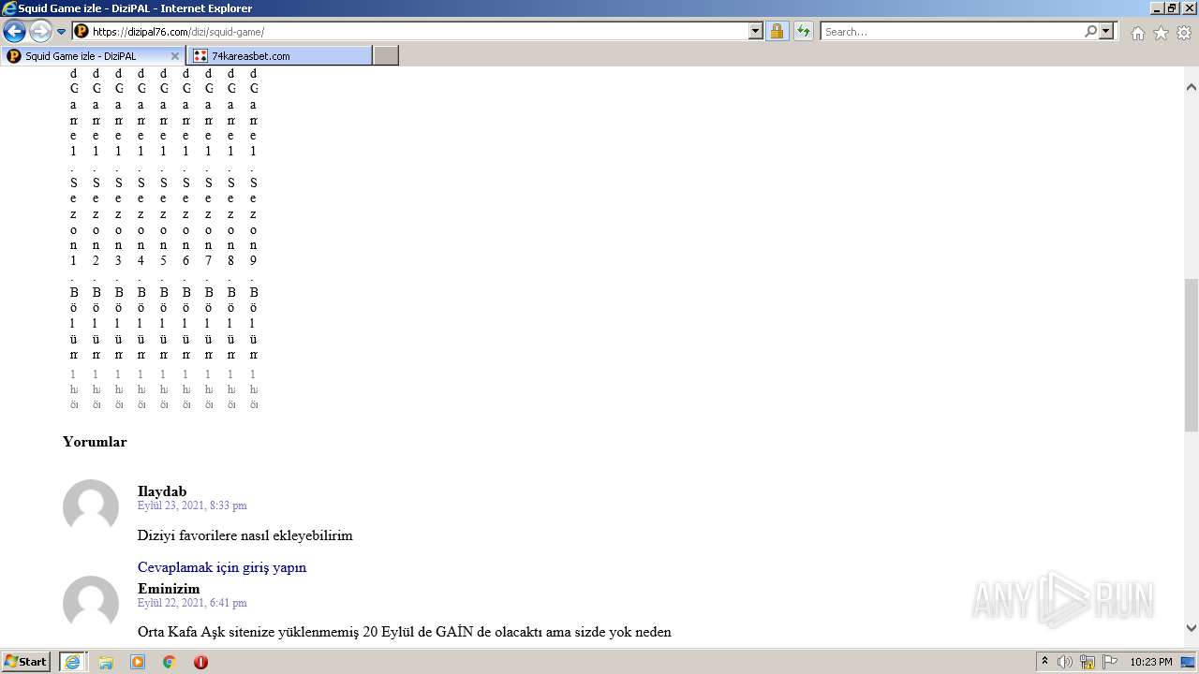Click Cevaplamak için giriş yapın link
The height and width of the screenshot is (674, 1199).
(x=222, y=567)
